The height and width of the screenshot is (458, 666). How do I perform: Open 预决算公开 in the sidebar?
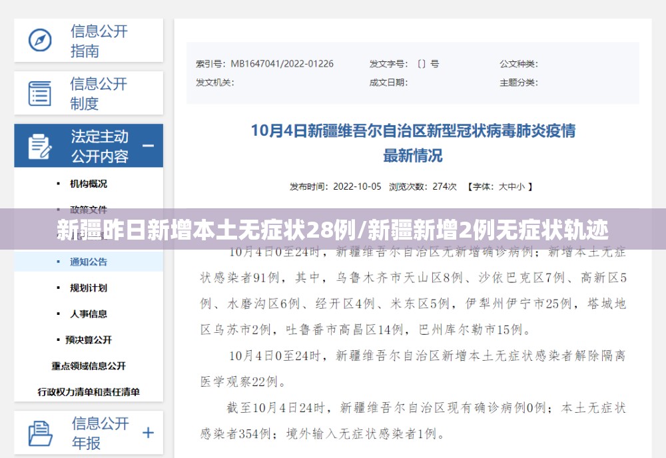[89, 340]
